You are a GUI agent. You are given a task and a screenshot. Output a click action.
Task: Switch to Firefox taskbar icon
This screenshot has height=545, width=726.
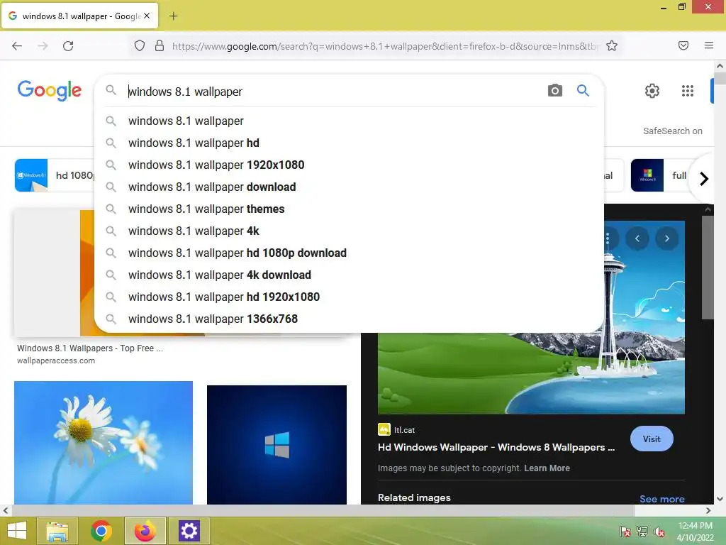pyautogui.click(x=145, y=531)
